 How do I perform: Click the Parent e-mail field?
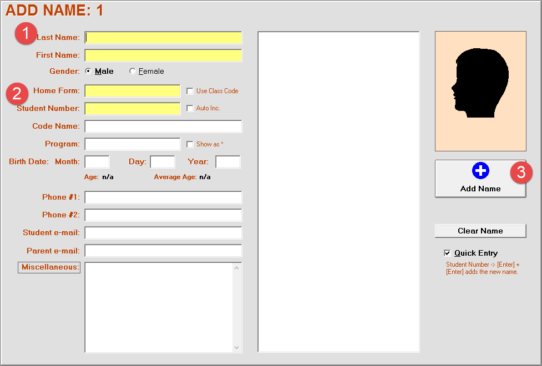163,251
